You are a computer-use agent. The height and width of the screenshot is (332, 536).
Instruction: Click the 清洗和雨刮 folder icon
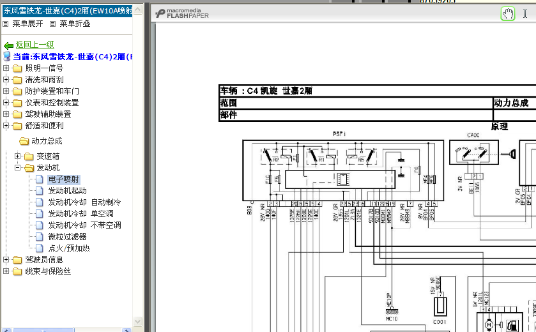point(17,80)
